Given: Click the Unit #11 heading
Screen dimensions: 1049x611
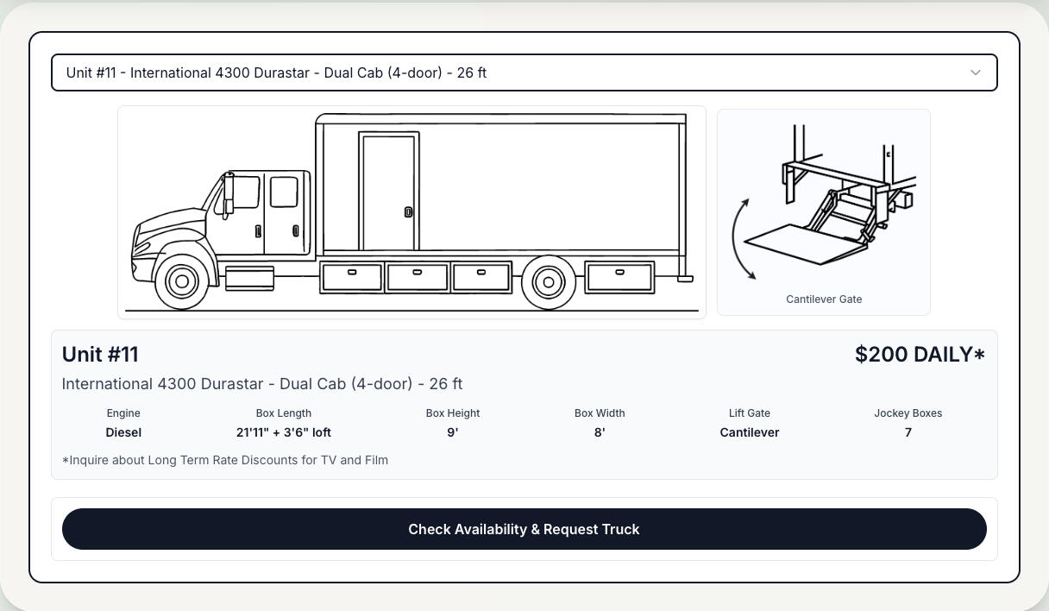Looking at the screenshot, I should (100, 354).
